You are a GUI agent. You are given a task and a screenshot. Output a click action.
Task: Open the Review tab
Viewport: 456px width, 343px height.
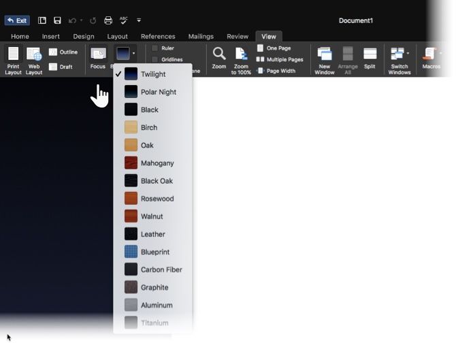click(x=238, y=36)
